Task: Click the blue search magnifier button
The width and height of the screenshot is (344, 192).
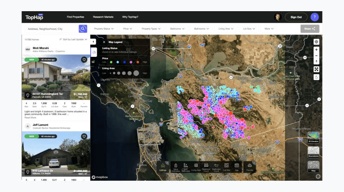Action: pos(83,28)
